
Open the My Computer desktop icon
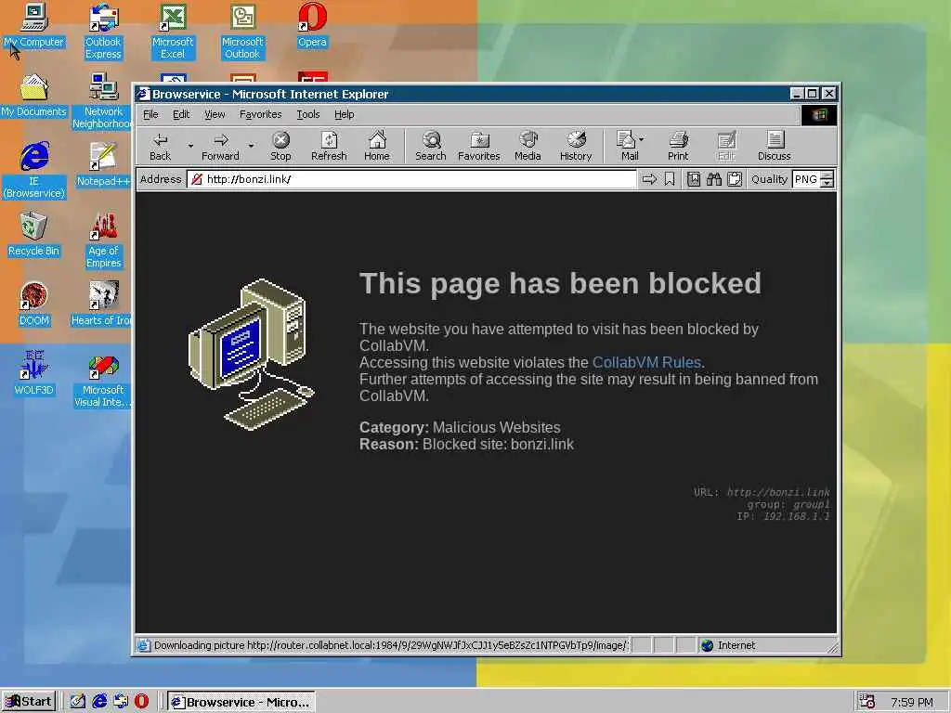(x=34, y=26)
